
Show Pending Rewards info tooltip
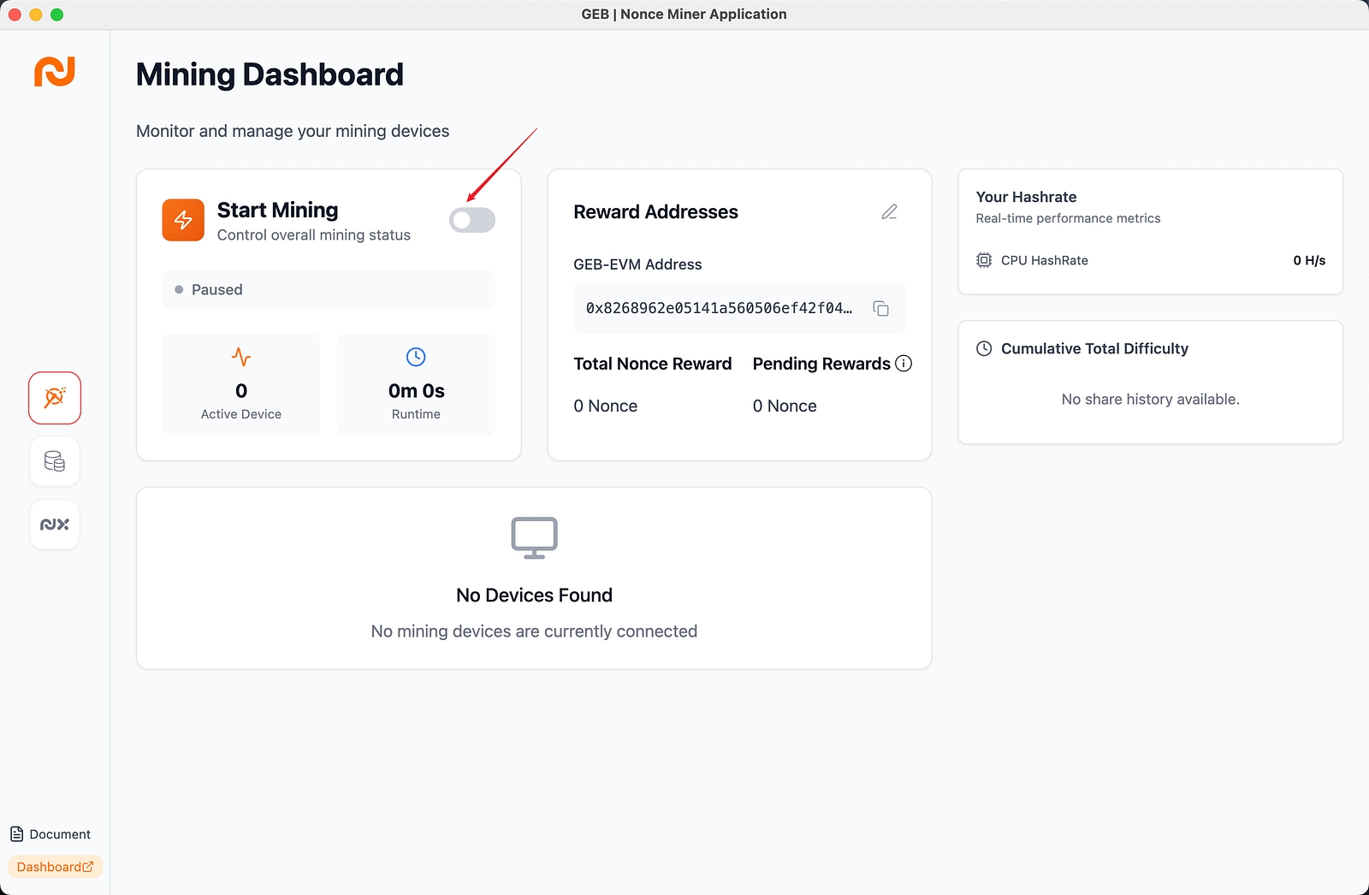tap(904, 364)
